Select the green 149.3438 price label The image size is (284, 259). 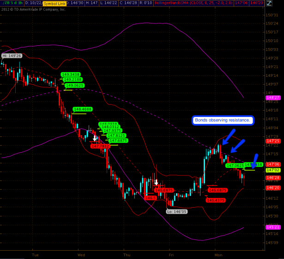pos(71,74)
